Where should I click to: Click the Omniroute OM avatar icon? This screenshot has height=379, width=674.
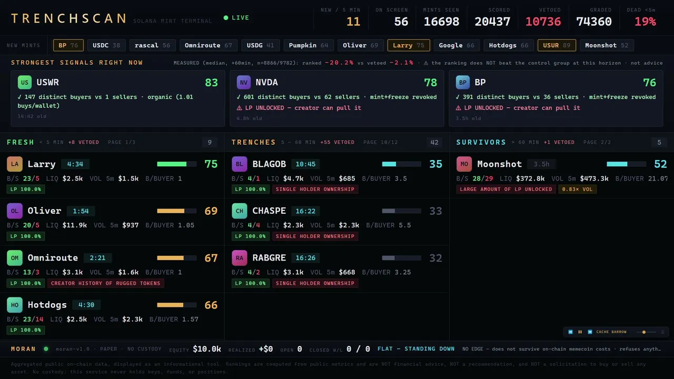[15, 258]
